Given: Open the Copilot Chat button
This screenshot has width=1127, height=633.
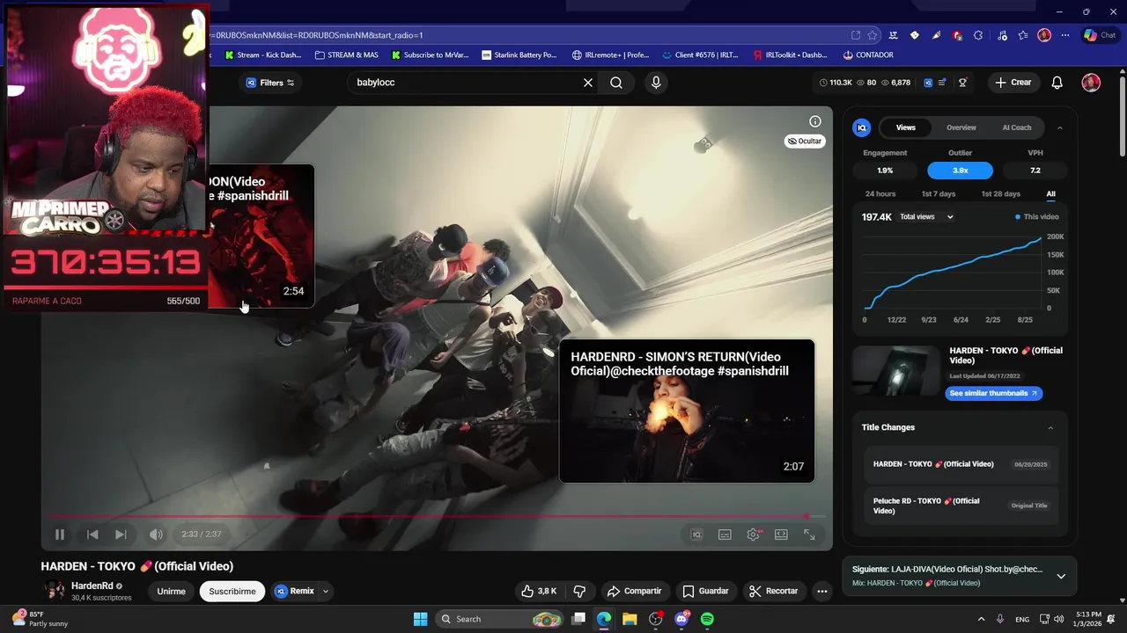Looking at the screenshot, I should click(1102, 35).
